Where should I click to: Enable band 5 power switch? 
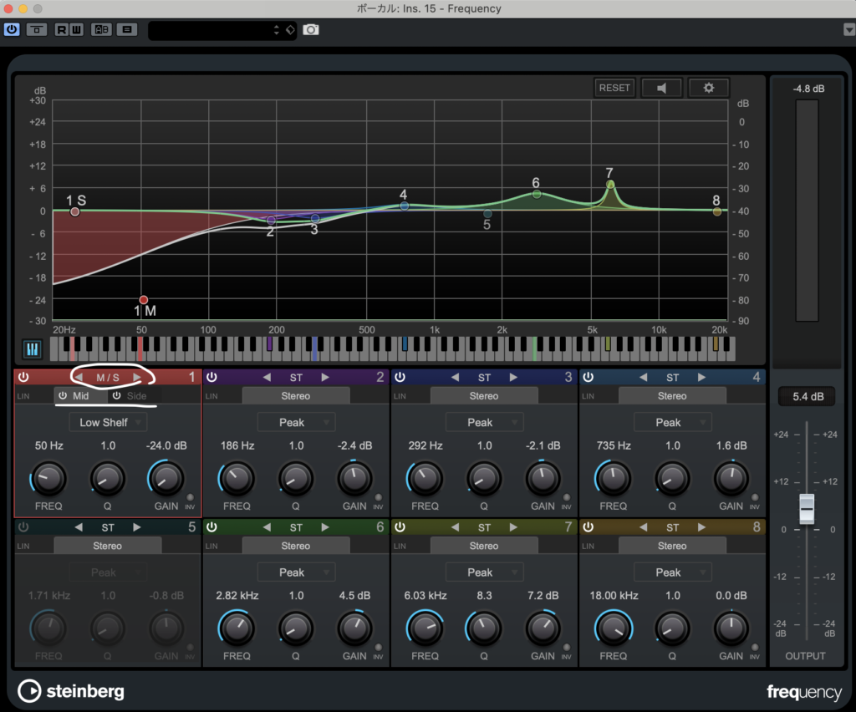click(x=23, y=527)
